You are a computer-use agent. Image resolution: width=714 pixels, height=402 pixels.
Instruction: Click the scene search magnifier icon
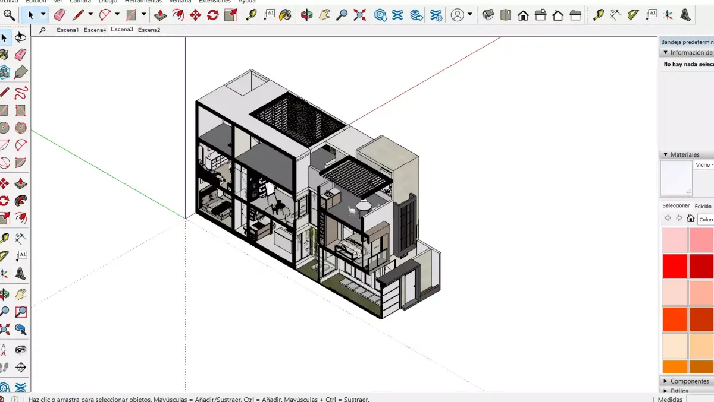click(42, 30)
